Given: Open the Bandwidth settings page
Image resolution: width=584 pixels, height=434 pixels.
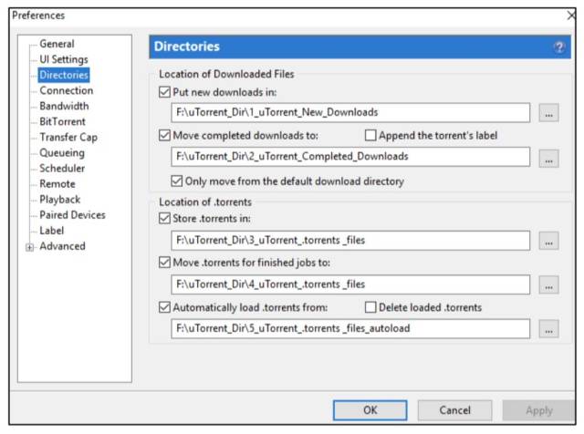Looking at the screenshot, I should [64, 106].
